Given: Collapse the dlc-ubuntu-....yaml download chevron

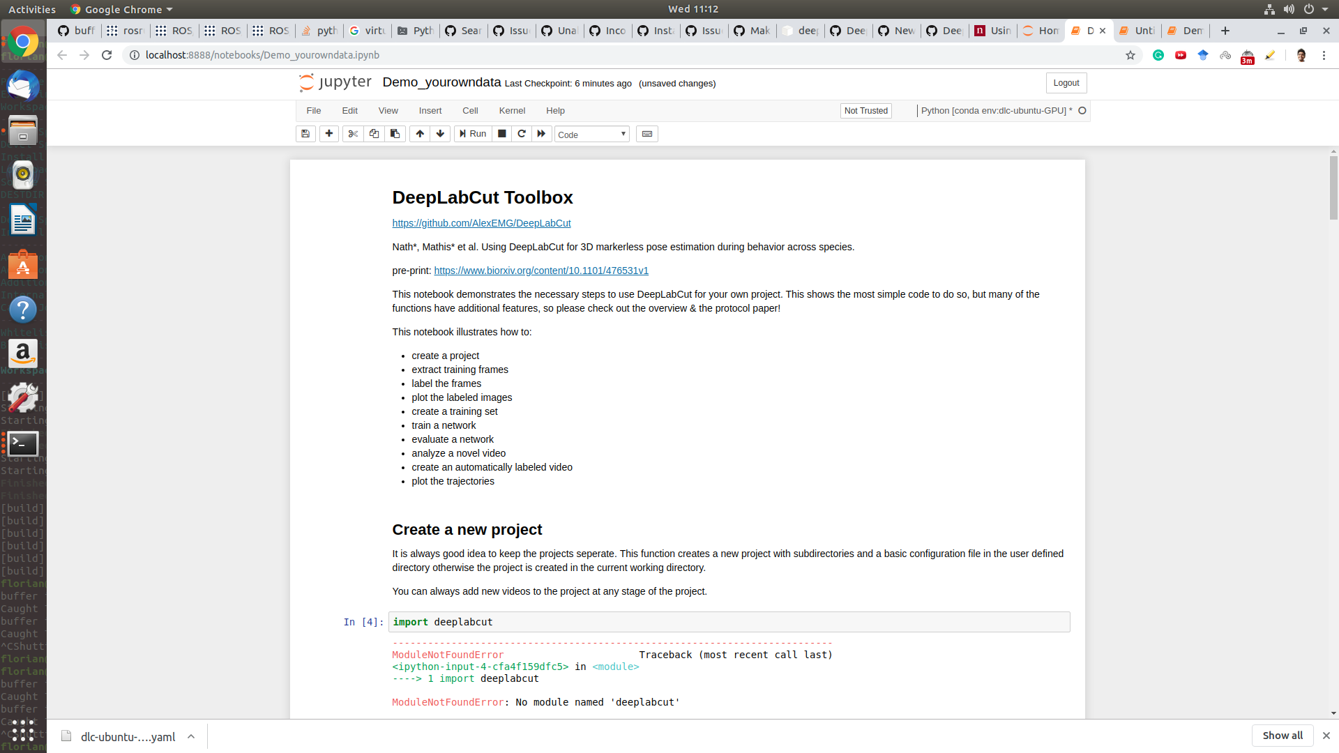Looking at the screenshot, I should coord(191,736).
